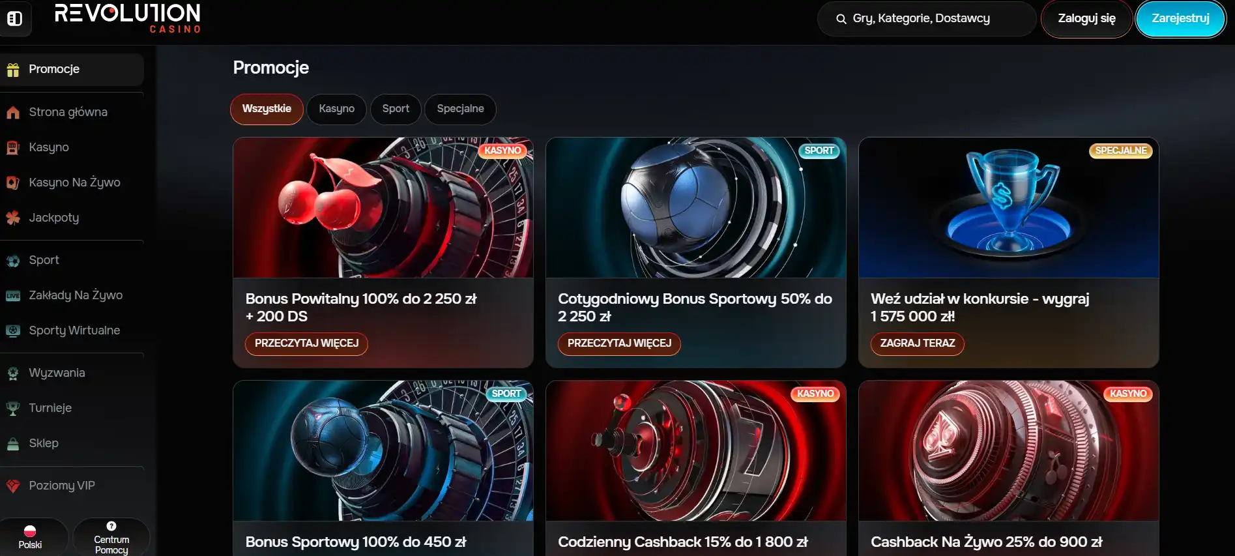Open the Codzienny Cashback slot machine thumbnail
Viewport: 1235px width, 556px height.
[x=696, y=451]
